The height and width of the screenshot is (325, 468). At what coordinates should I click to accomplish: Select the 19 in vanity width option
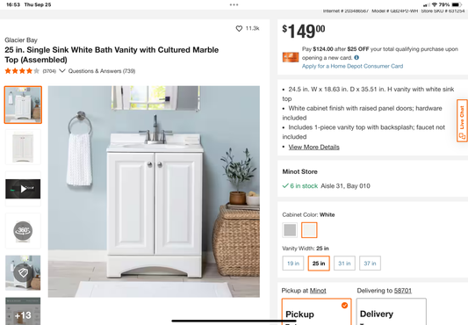[x=293, y=264]
